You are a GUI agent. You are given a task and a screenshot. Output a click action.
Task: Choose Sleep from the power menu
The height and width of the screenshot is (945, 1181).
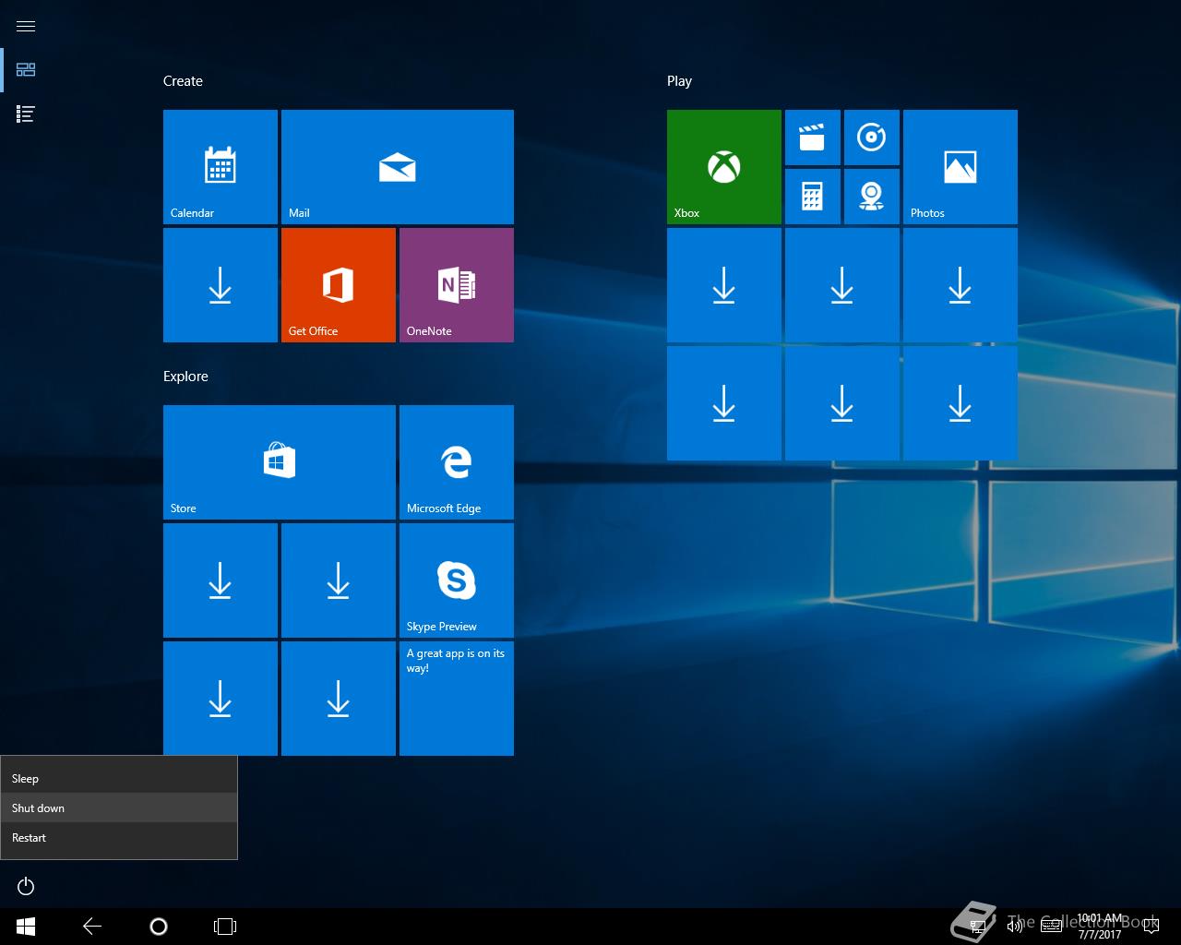119,779
